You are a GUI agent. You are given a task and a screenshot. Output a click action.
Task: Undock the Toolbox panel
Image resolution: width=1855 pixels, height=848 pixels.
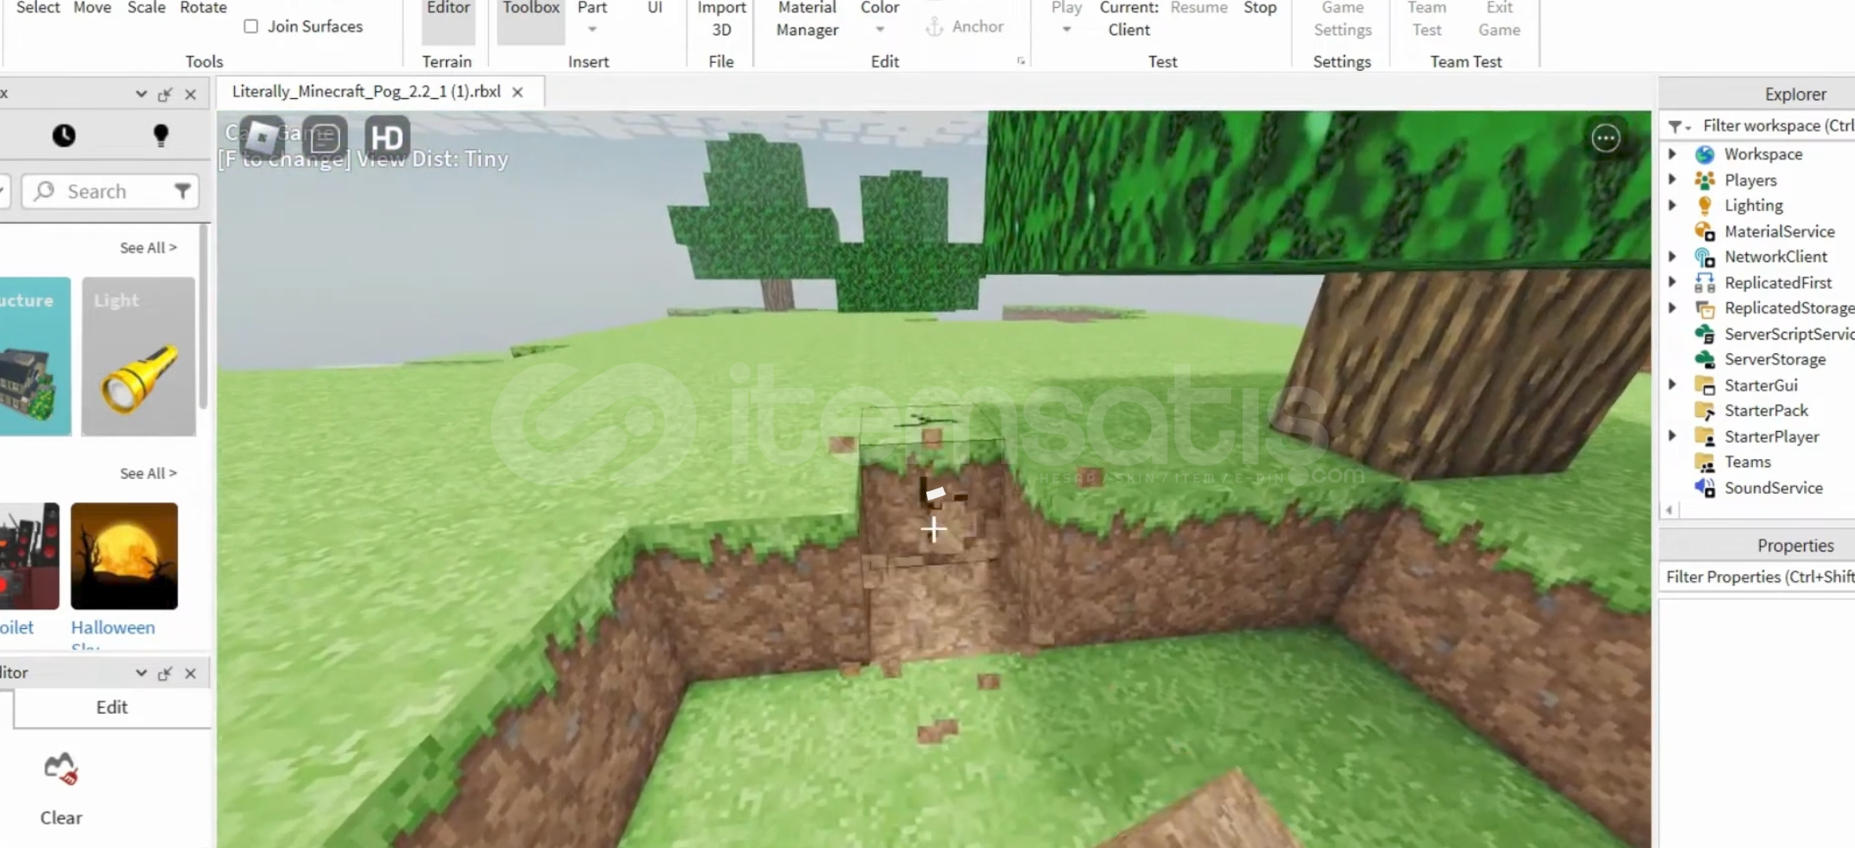(x=165, y=94)
